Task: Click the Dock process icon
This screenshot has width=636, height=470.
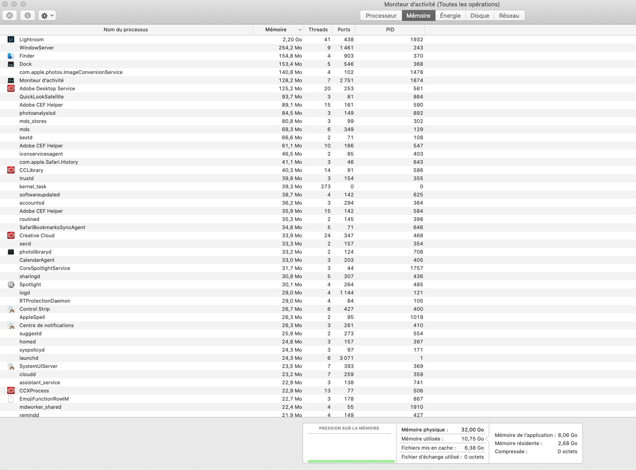Action: [11, 64]
